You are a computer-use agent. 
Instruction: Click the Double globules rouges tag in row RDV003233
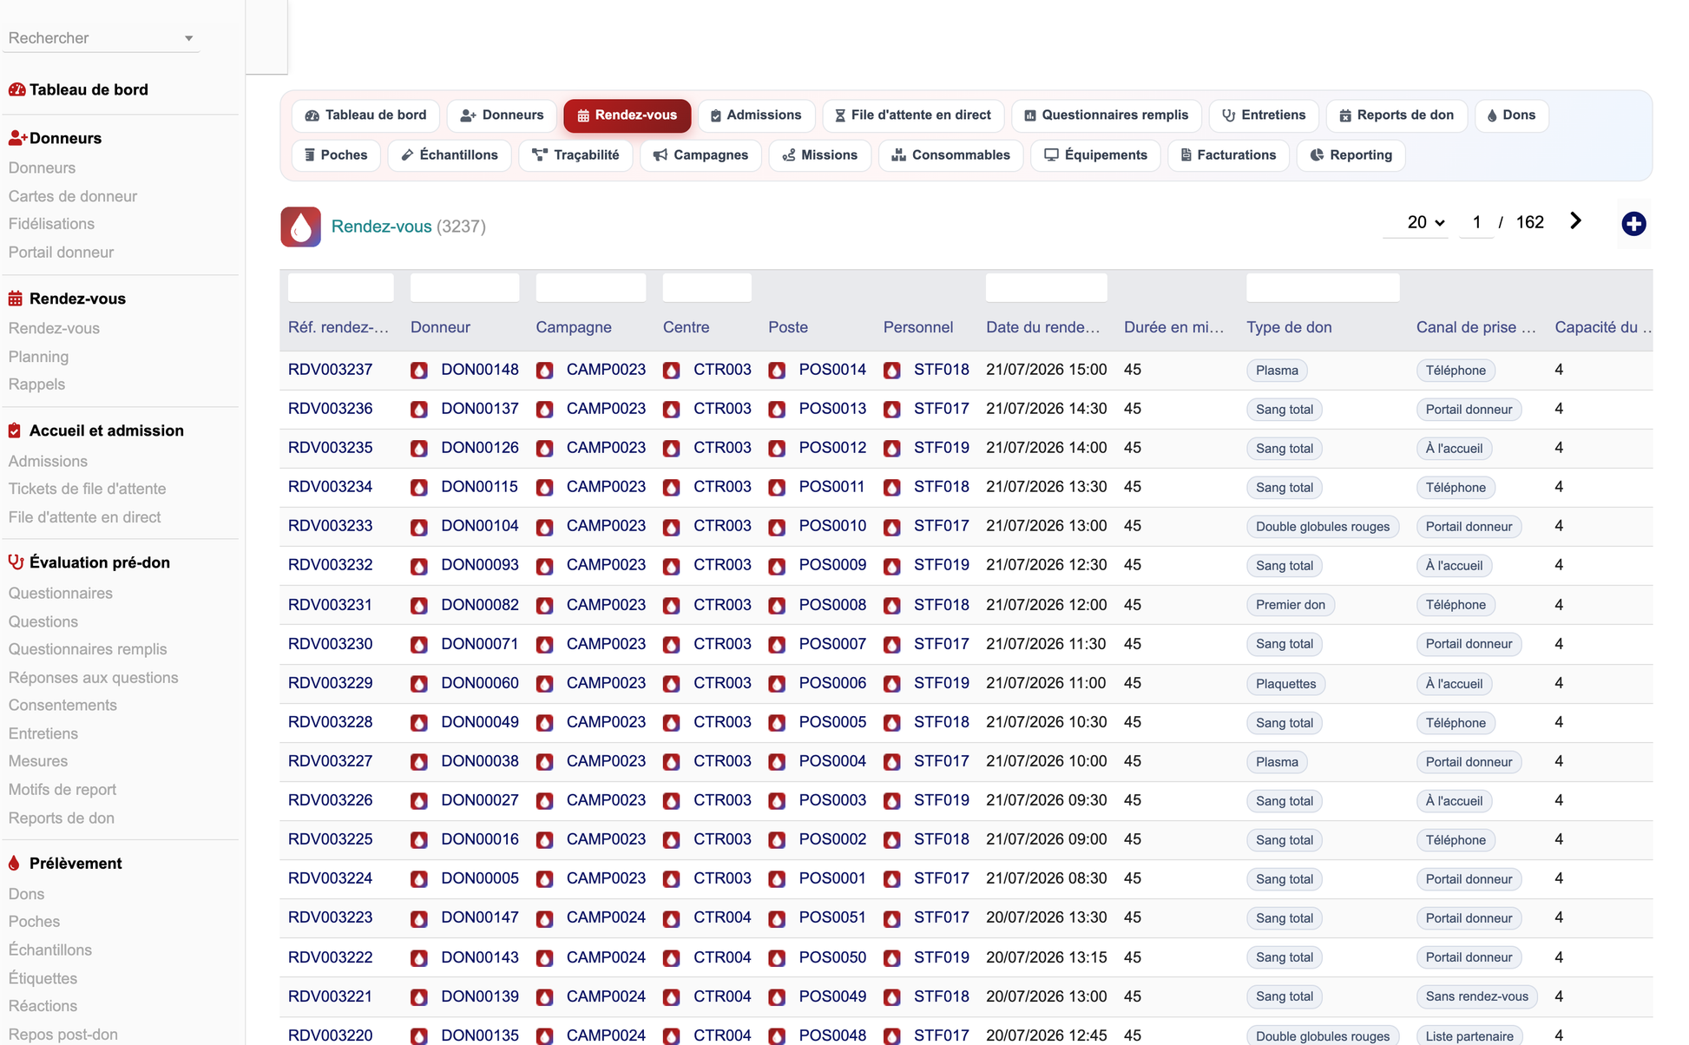tap(1323, 527)
